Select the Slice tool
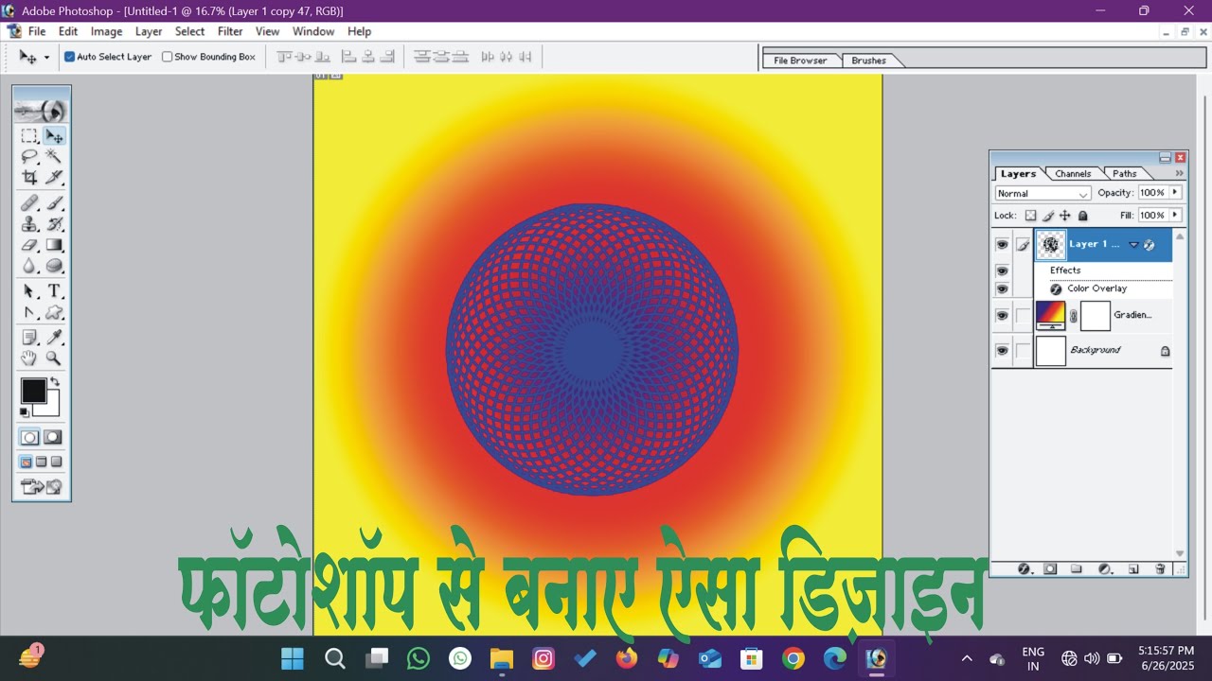The height and width of the screenshot is (681, 1212). 54,177
